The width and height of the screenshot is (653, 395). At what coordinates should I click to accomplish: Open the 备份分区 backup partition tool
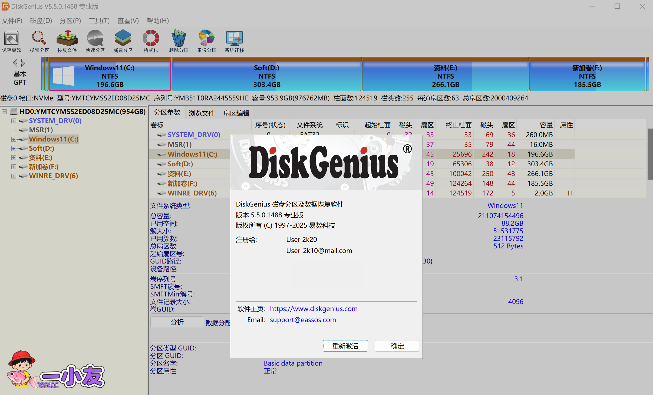(x=207, y=41)
